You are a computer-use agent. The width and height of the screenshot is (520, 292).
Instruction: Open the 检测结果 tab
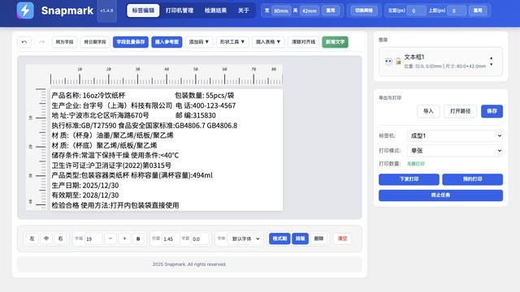pos(215,11)
